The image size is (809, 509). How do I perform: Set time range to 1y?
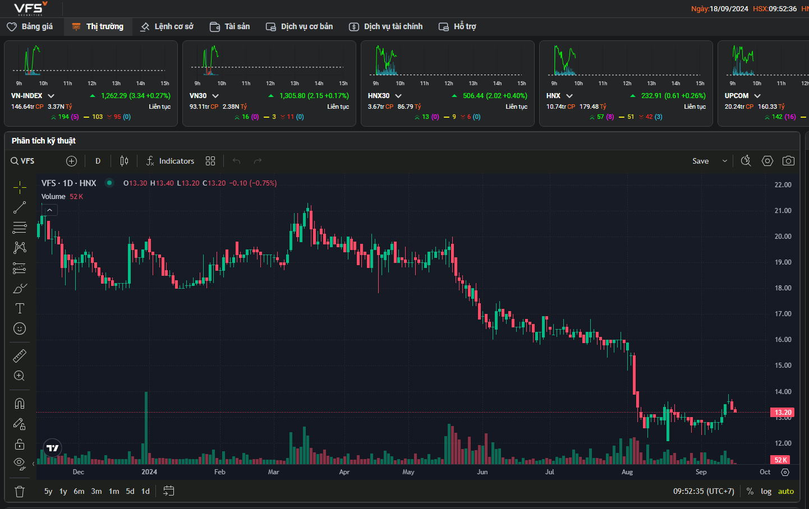63,491
